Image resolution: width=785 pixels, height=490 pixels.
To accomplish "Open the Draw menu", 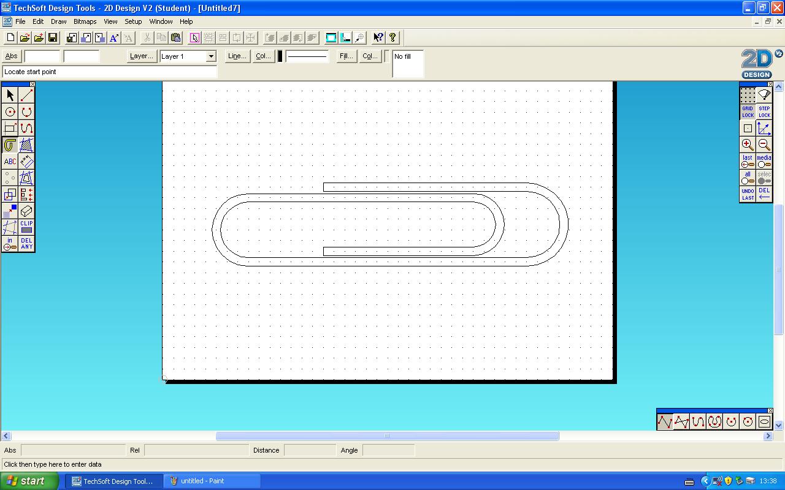I will click(x=58, y=21).
